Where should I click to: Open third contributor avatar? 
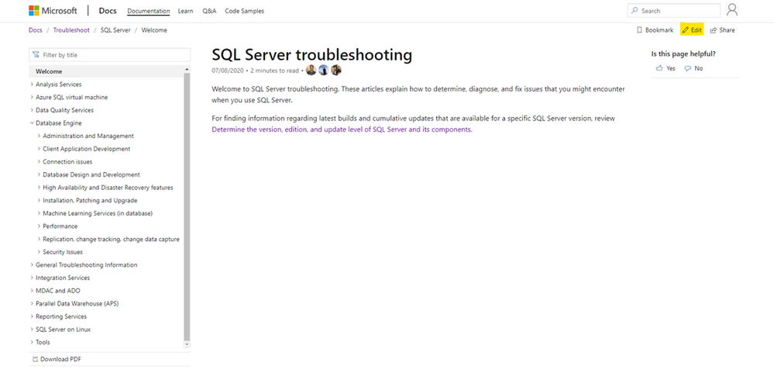336,70
